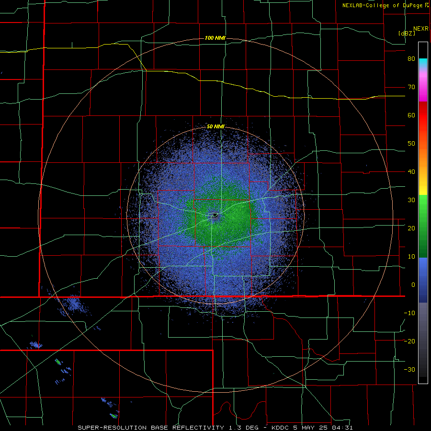Click the -30 value on dBZ scale
Screen dimensions: 431x431
tap(409, 370)
